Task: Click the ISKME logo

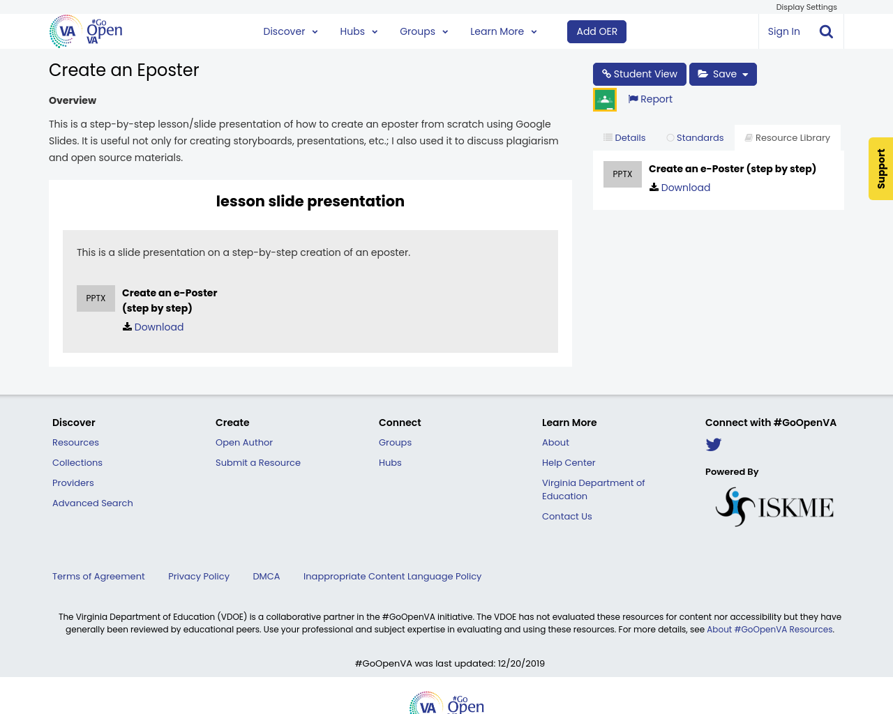Action: tap(774, 506)
